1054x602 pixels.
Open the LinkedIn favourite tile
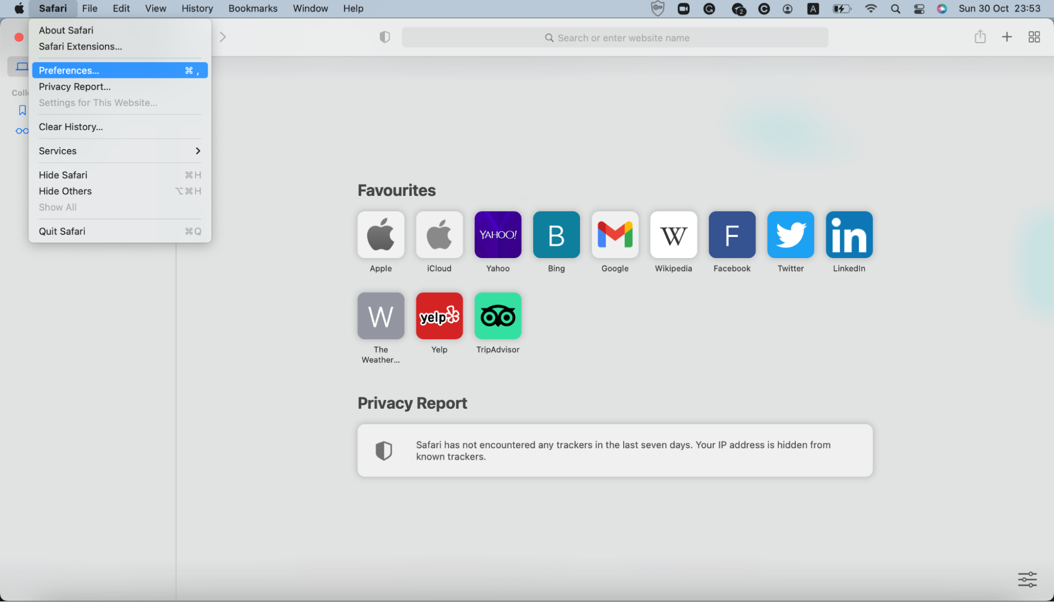tap(849, 235)
